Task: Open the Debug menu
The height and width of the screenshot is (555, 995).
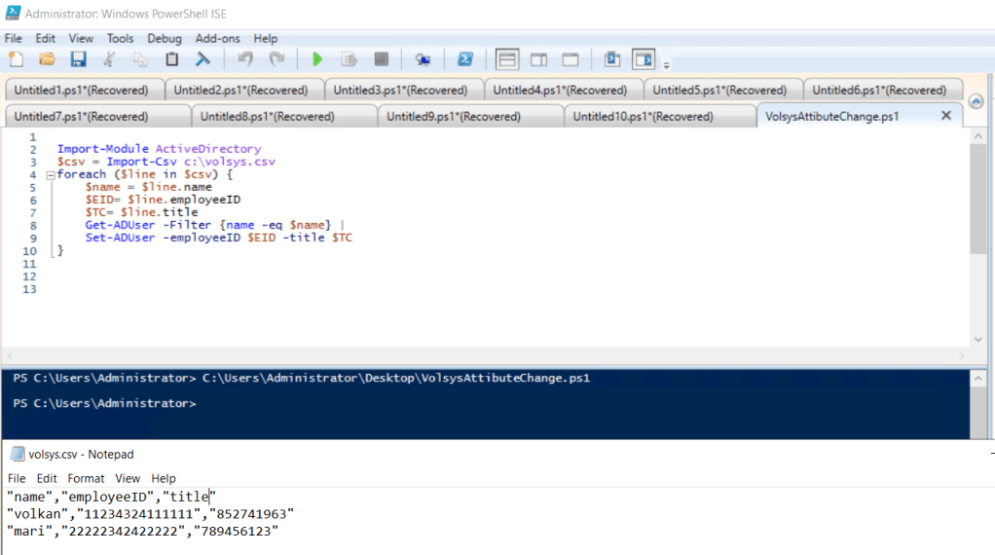Action: (x=165, y=38)
